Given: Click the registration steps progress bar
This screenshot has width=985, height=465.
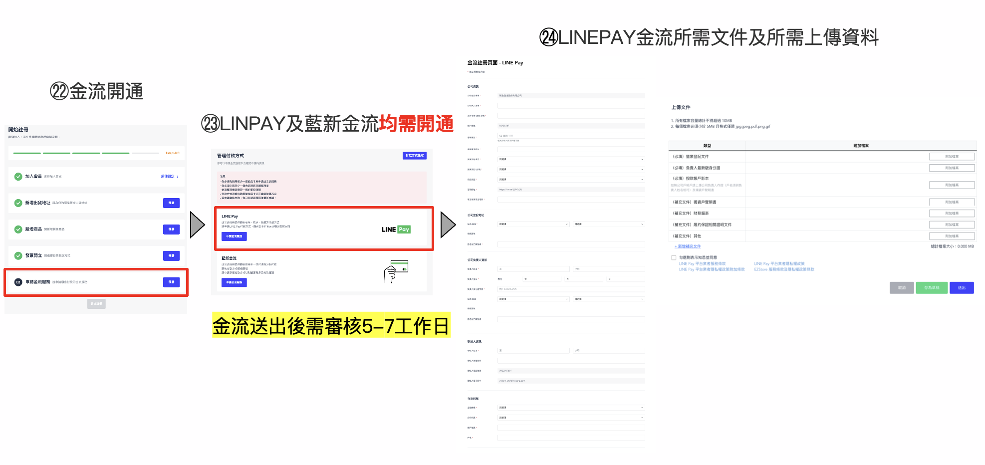Looking at the screenshot, I should pyautogui.click(x=86, y=153).
